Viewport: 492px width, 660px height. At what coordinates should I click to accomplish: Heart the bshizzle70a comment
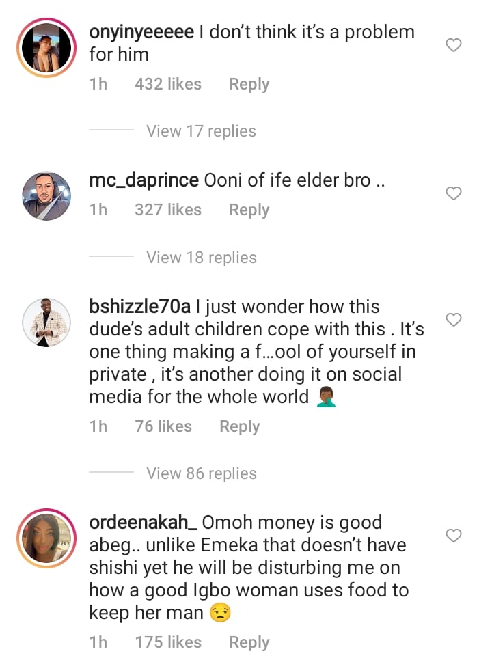[x=454, y=320]
